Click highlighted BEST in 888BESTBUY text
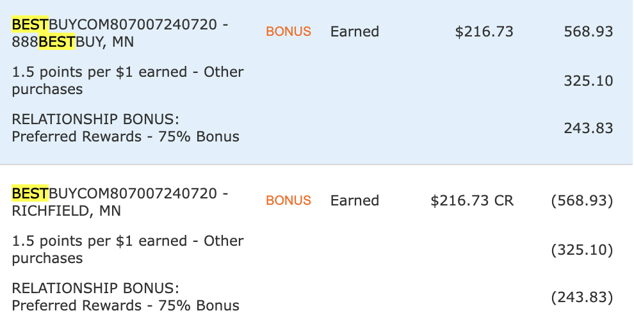The height and width of the screenshot is (329, 634). coord(56,42)
